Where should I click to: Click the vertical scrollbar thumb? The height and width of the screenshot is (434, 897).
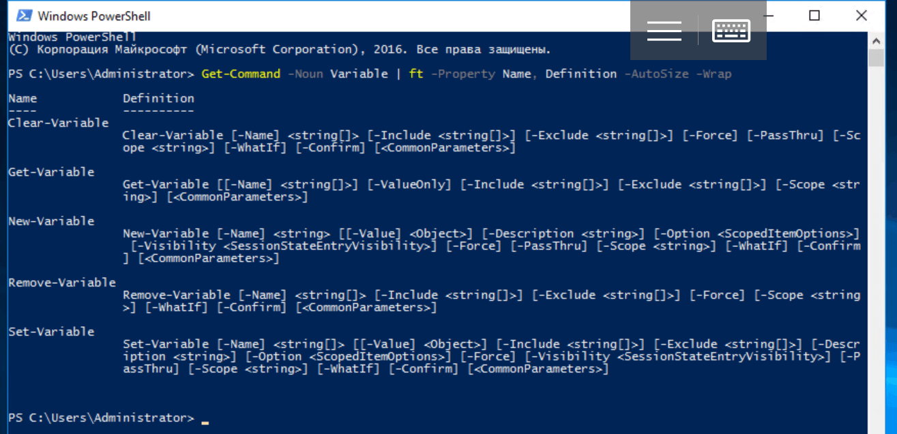[876, 57]
